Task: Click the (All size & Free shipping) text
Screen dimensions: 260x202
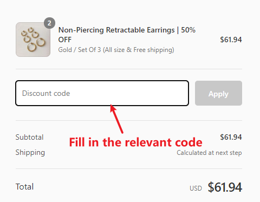Action: tap(139, 50)
